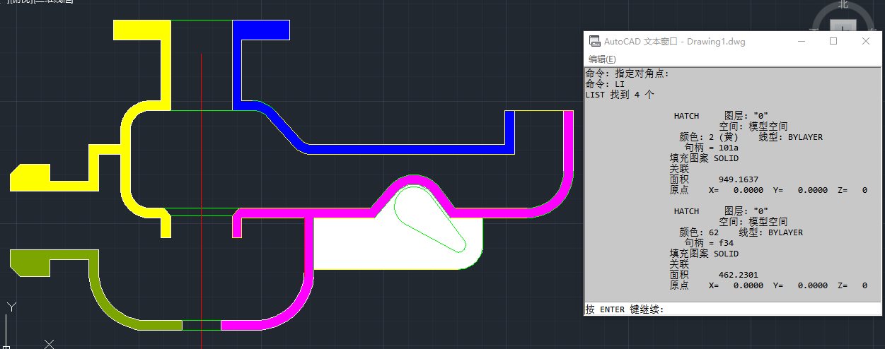The height and width of the screenshot is (349, 885).
Task: Select the blue solid hatch region
Action: click(x=262, y=30)
